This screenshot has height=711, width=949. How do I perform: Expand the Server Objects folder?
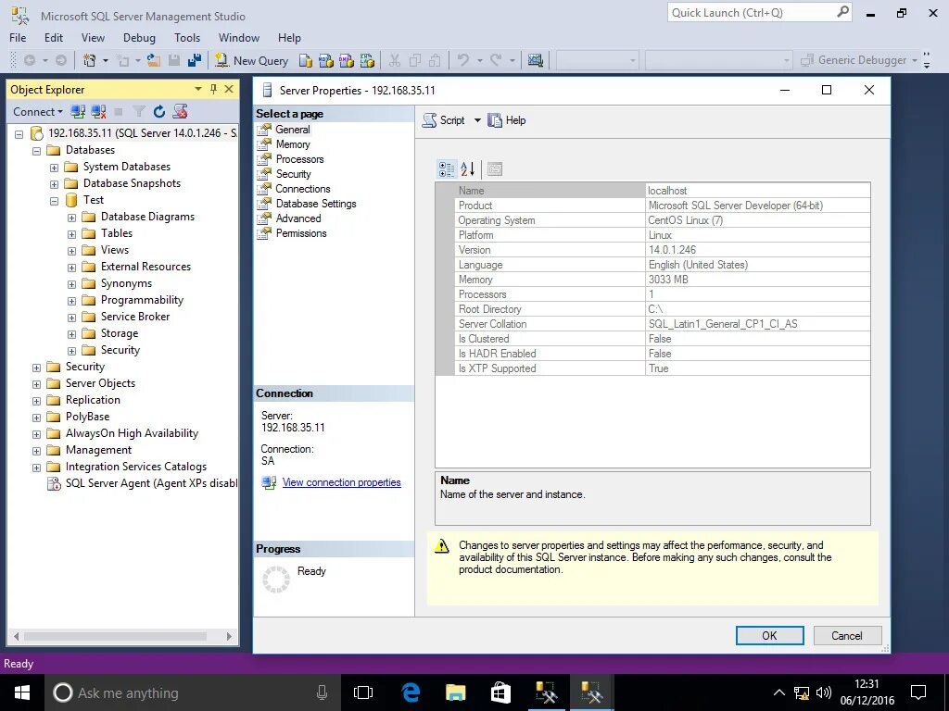37,384
